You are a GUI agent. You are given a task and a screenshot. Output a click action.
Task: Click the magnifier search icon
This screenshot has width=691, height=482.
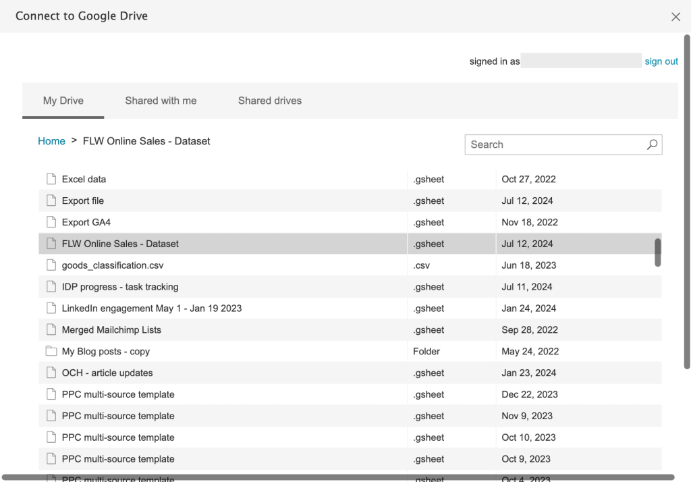click(x=653, y=144)
